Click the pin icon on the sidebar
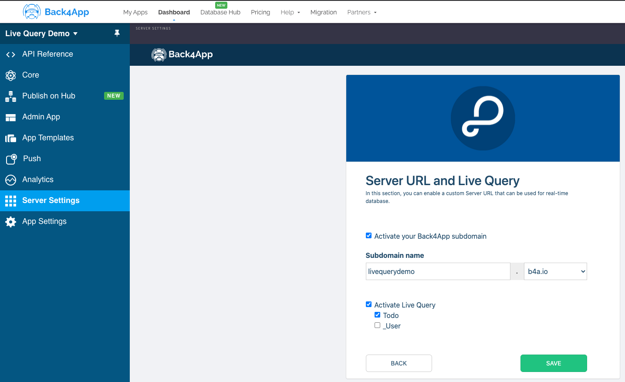This screenshot has width=625, height=382. (117, 33)
